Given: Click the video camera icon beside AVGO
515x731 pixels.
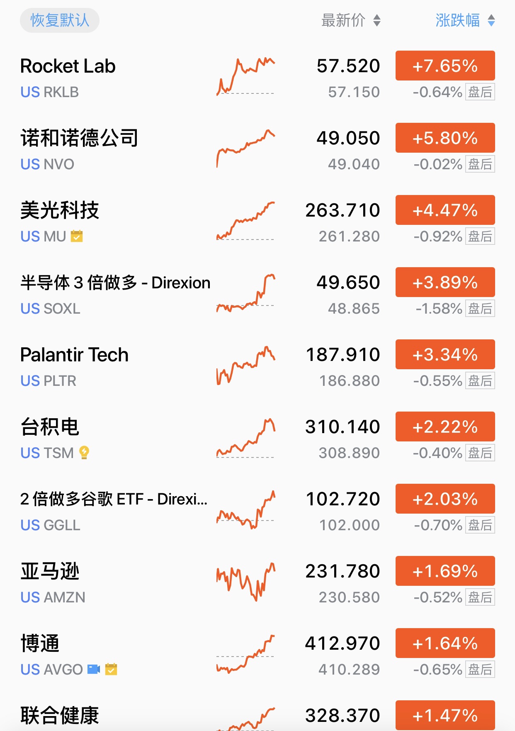Looking at the screenshot, I should coord(94,669).
